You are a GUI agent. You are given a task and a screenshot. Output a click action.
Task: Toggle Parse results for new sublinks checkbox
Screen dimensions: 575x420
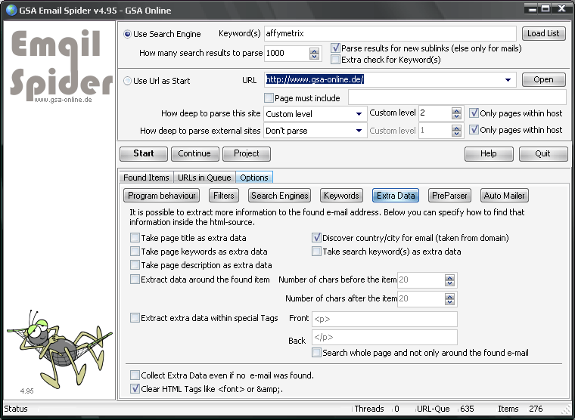point(335,48)
